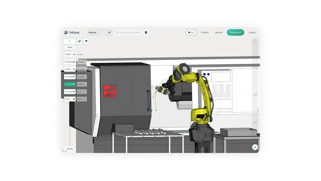Image resolution: width=321 pixels, height=181 pixels.
Task: Expand the side panel with right-edge chevron
Action: coord(258,110)
